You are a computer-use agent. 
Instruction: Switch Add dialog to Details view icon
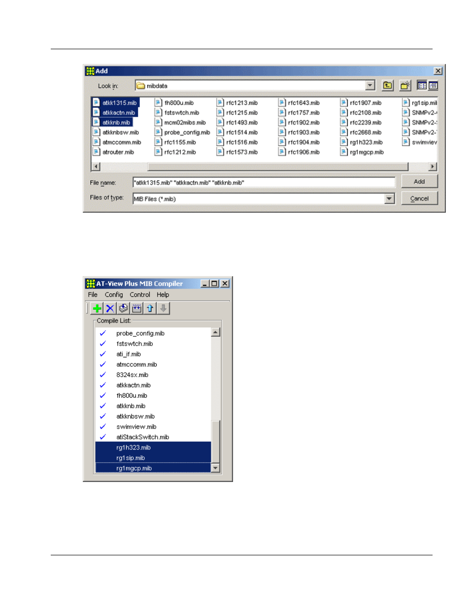(x=433, y=86)
